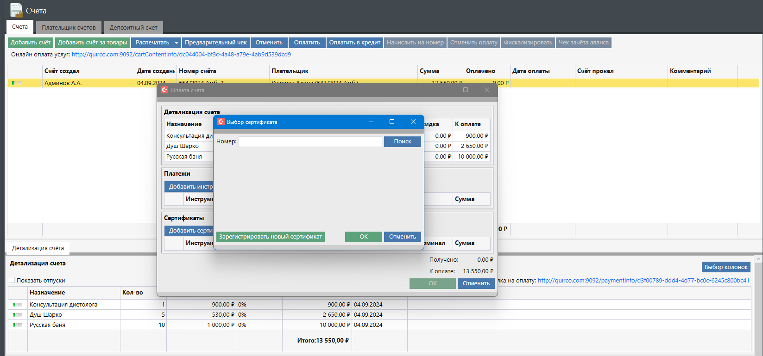Open the online payment cartContentInfo link

[181, 55]
